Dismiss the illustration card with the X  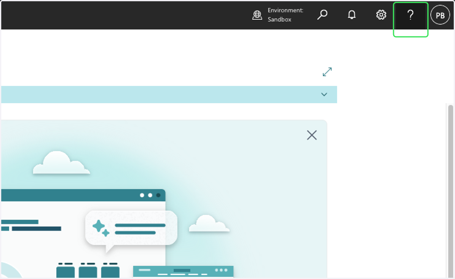[x=312, y=135]
